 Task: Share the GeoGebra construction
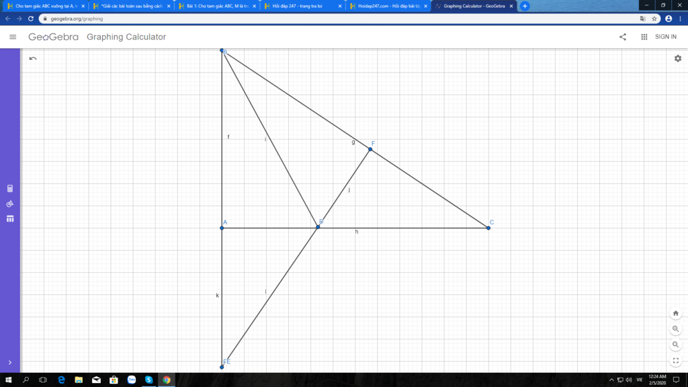pyautogui.click(x=623, y=37)
